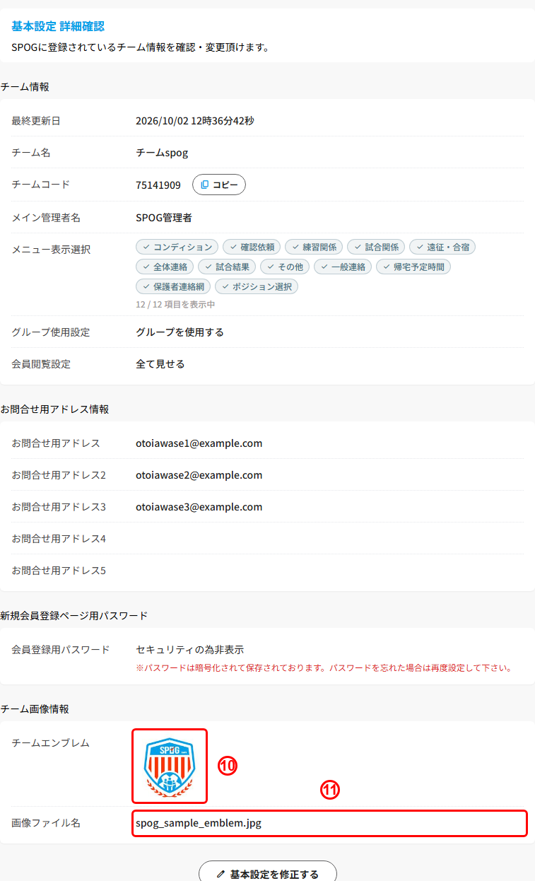Click the red password encryption notice

pyautogui.click(x=324, y=667)
